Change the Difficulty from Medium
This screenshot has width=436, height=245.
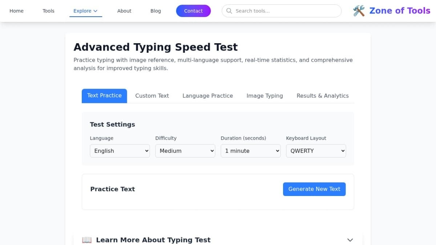coord(185,151)
